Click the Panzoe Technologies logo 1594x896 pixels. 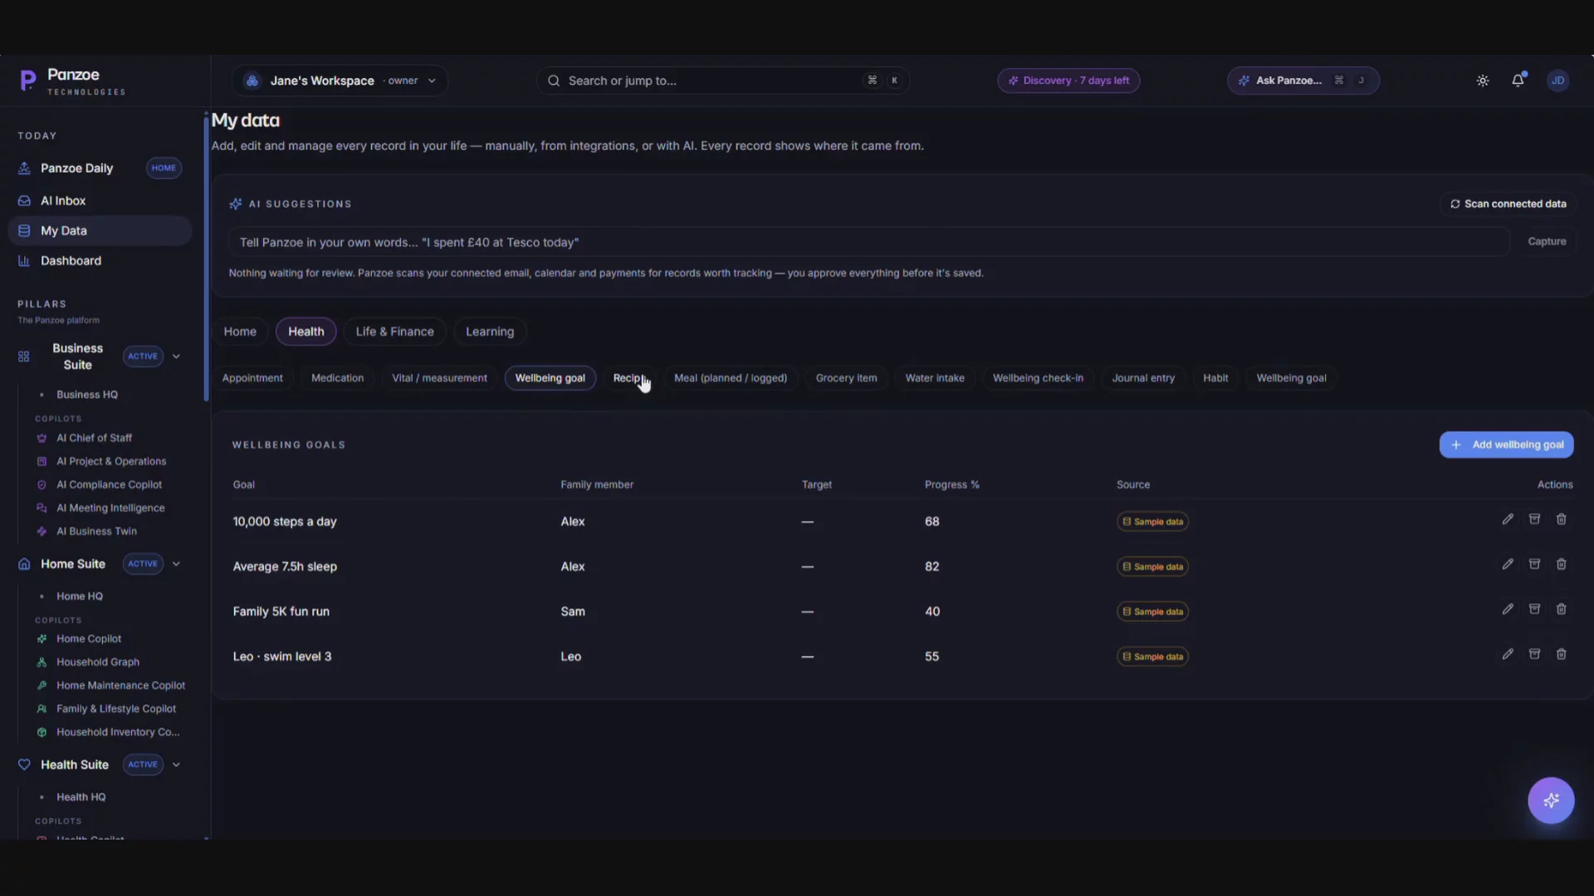[x=72, y=81]
